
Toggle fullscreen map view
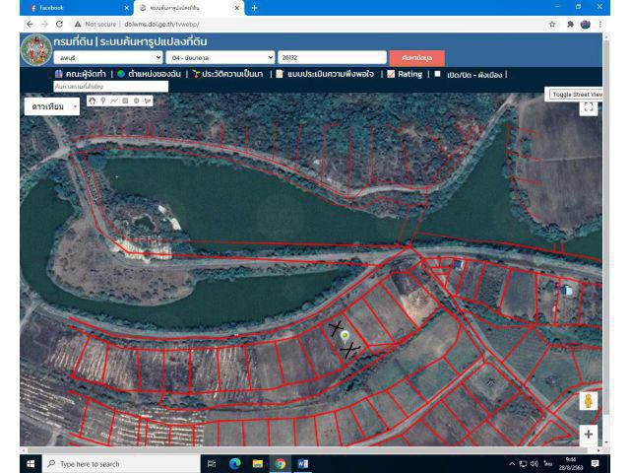(590, 107)
